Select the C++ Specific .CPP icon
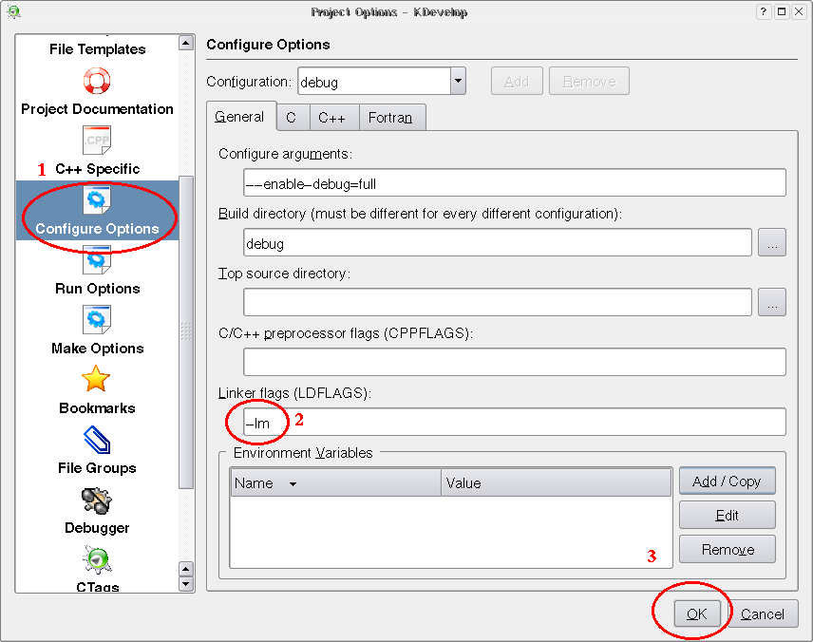The height and width of the screenshot is (642, 813). click(97, 140)
